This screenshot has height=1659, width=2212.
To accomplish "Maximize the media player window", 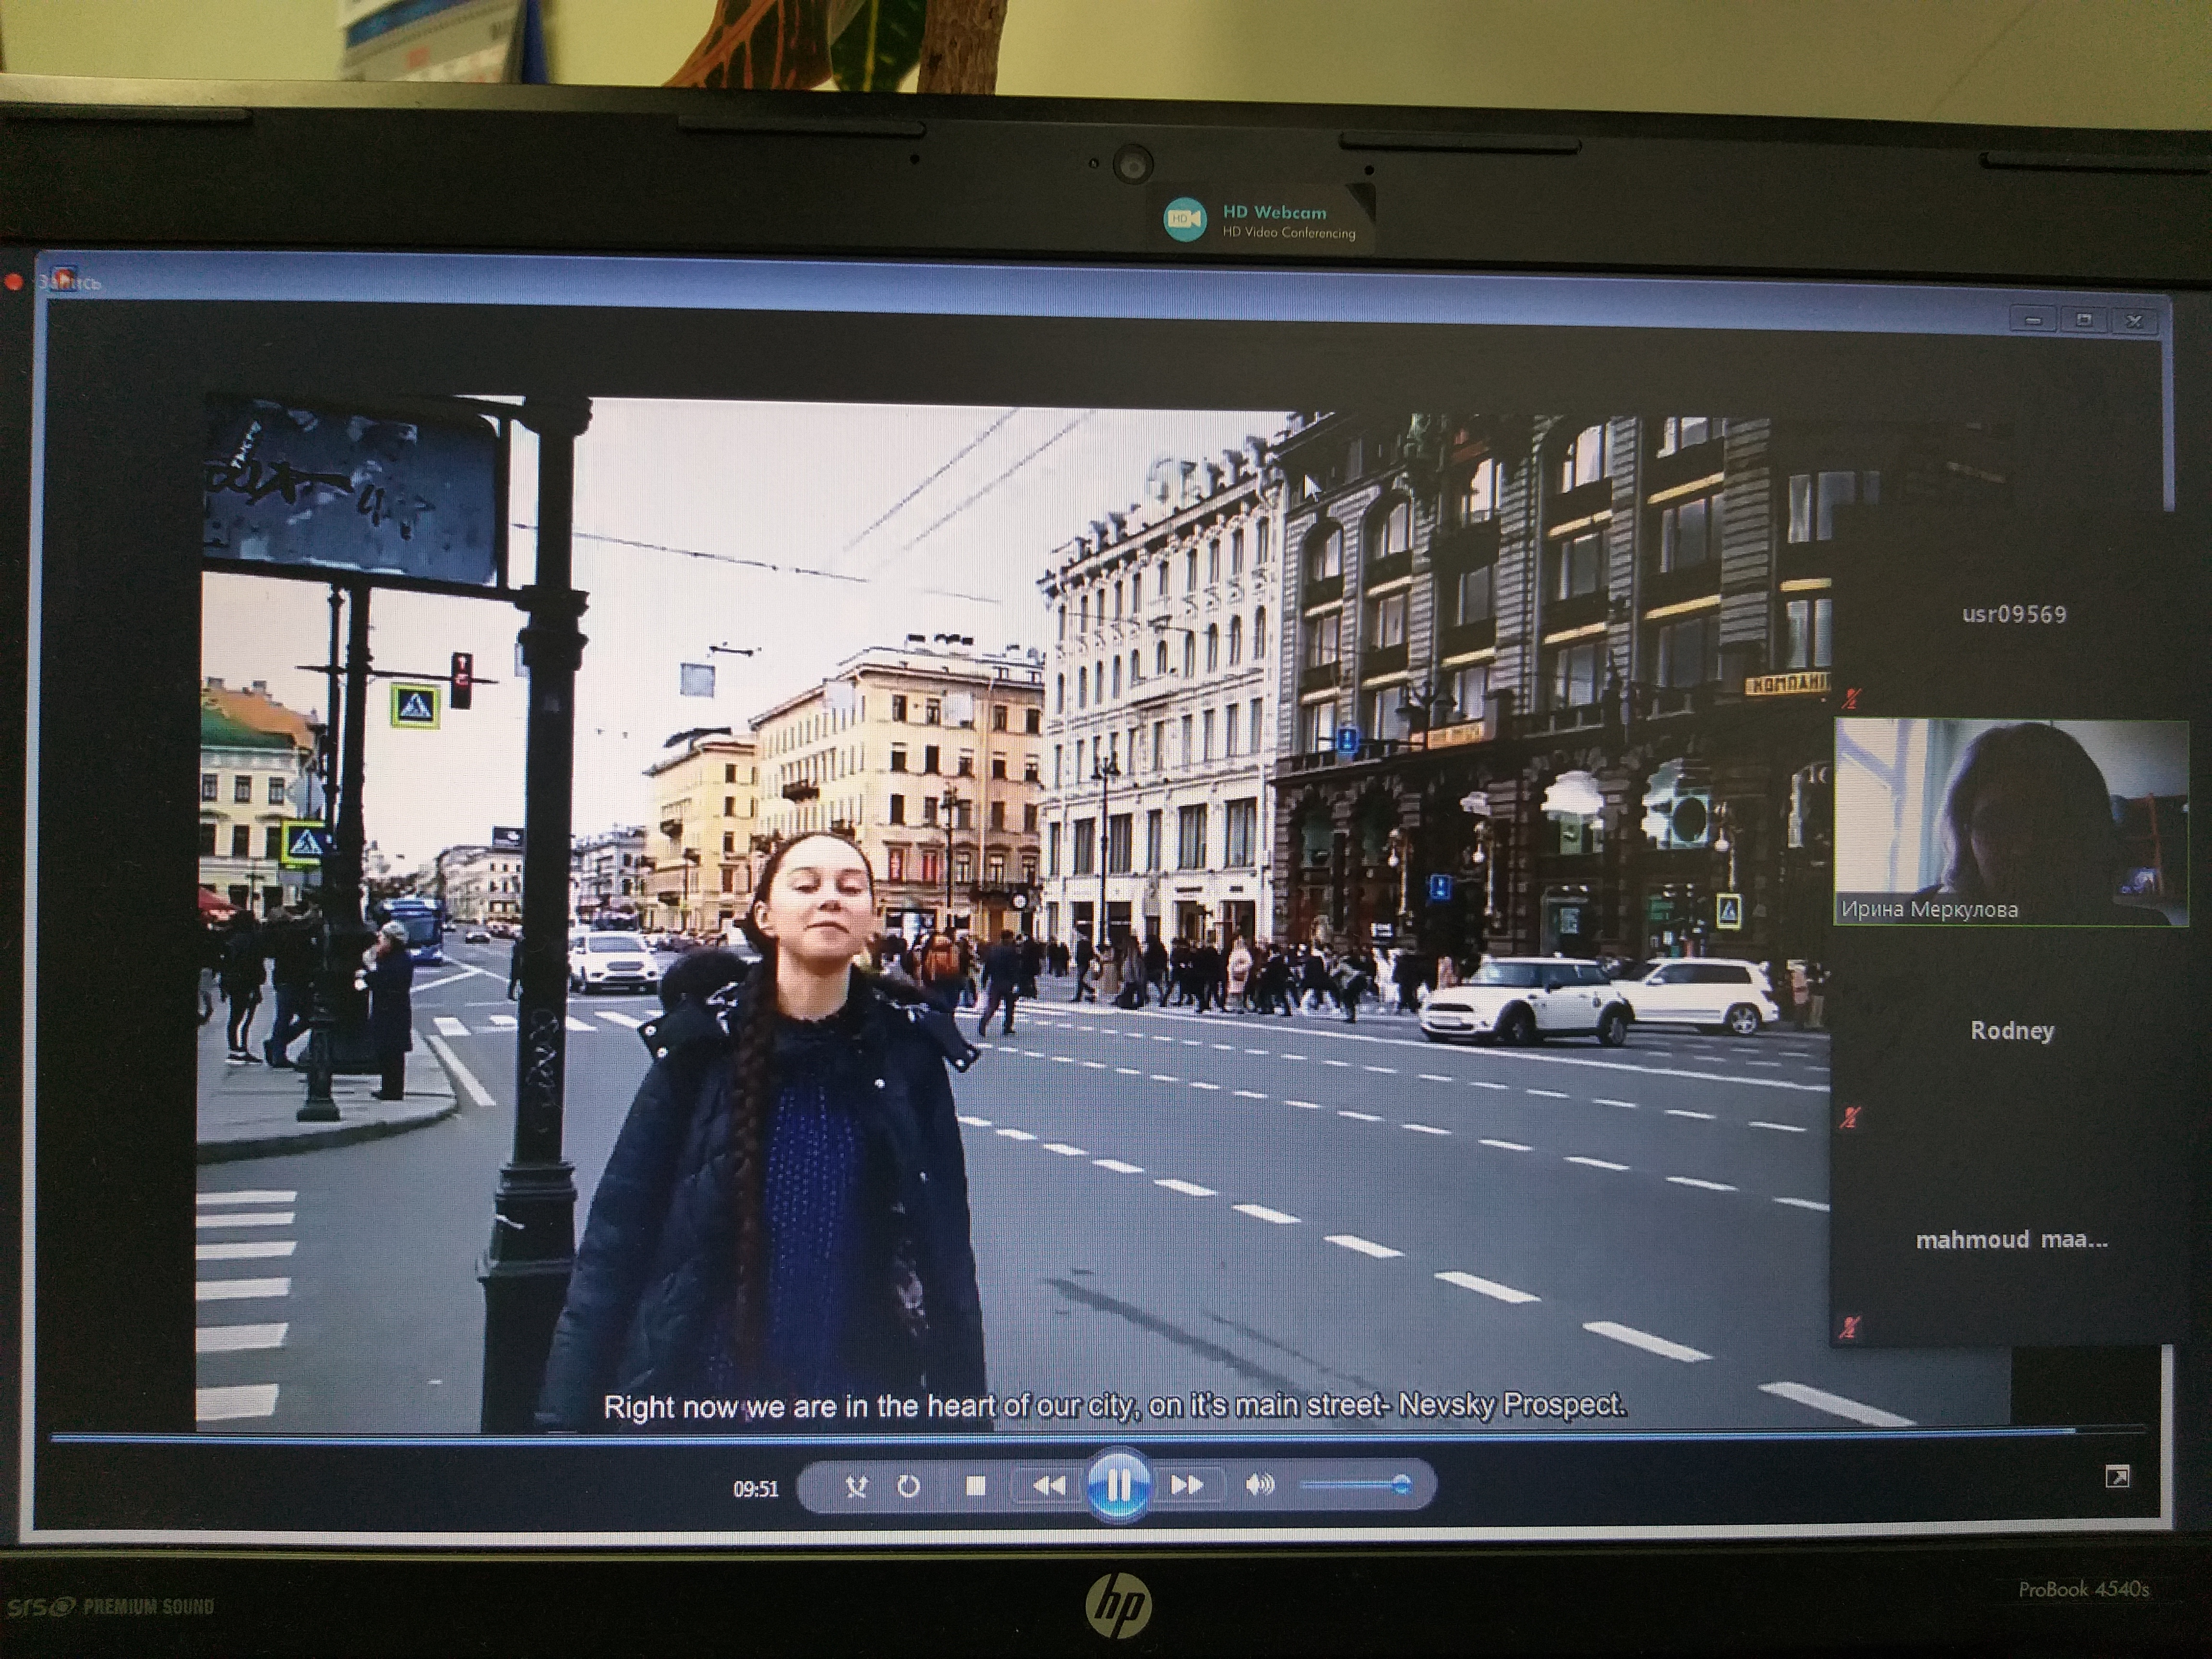I will click(x=2083, y=320).
